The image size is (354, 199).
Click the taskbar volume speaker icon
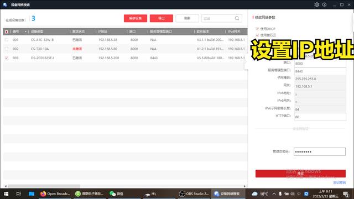tap(293, 194)
